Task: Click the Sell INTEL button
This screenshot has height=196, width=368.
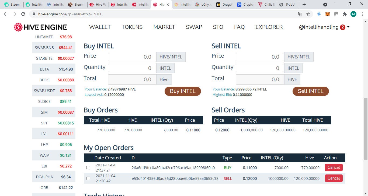Action: (x=311, y=91)
